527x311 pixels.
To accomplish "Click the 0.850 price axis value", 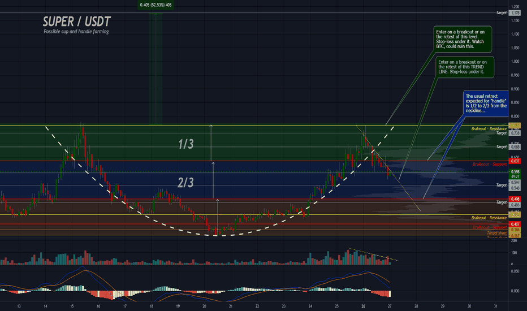I will tap(515, 102).
